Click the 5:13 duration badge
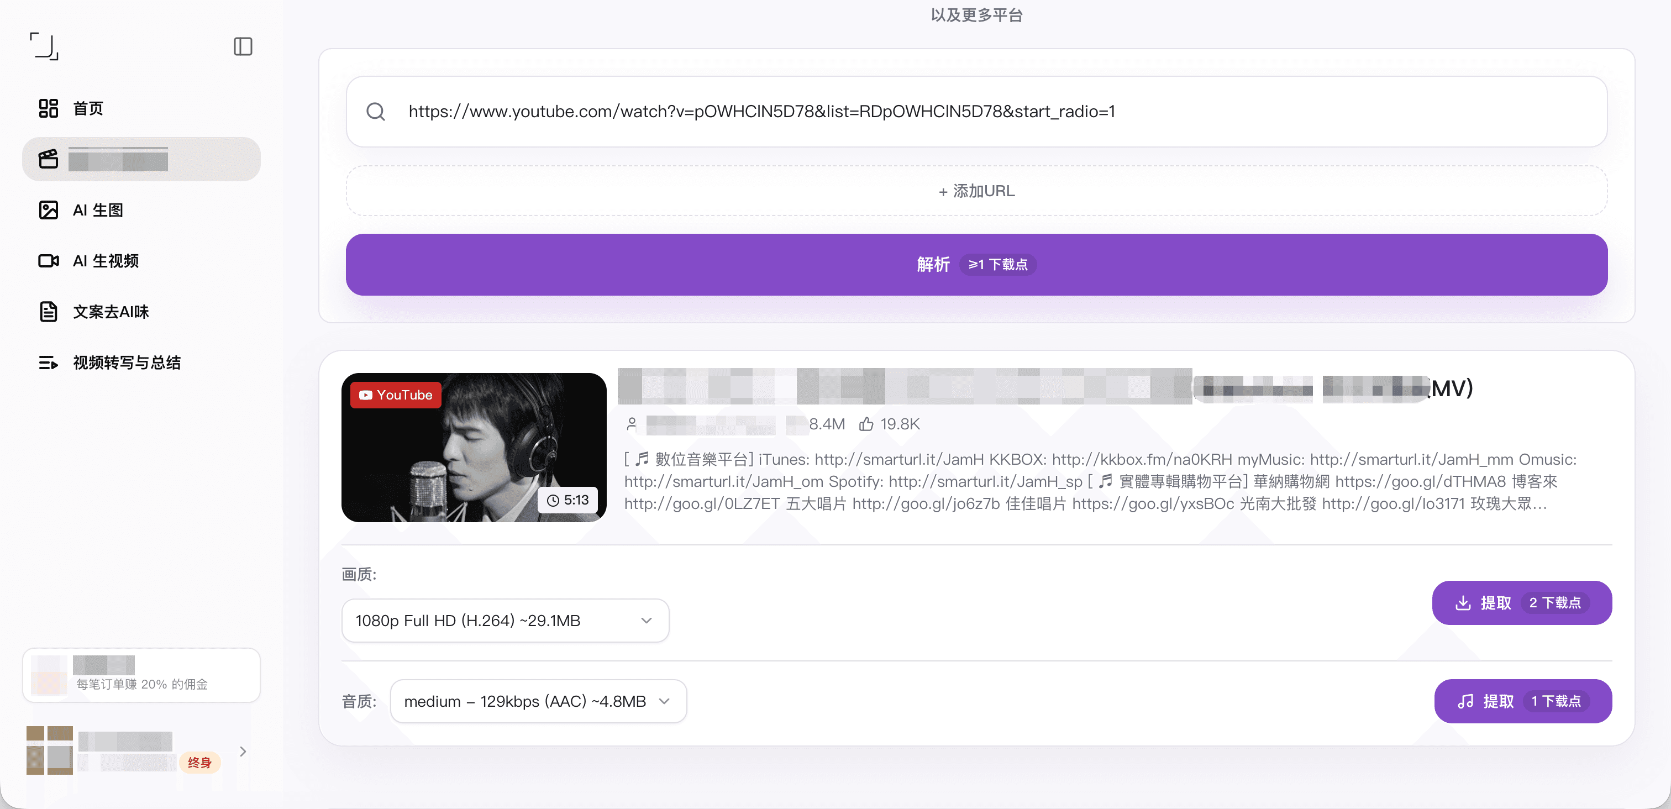1671x809 pixels. coord(567,500)
